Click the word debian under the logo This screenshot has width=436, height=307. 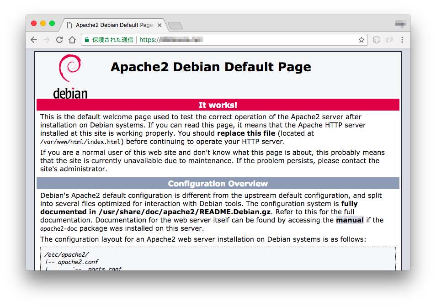point(70,93)
